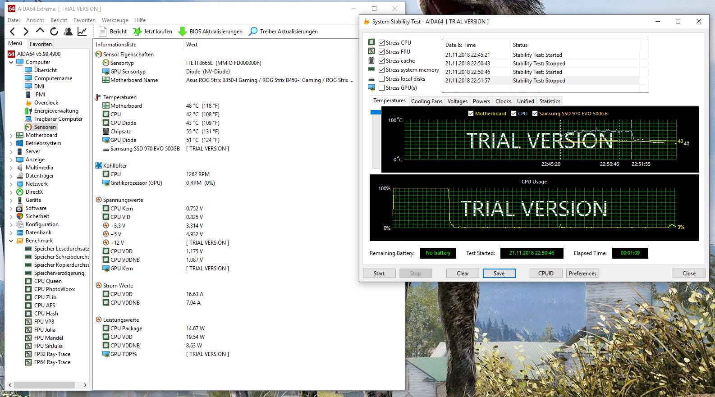This screenshot has width=715, height=397.
Task: Click the Start button in Stability Test
Action: [379, 274]
